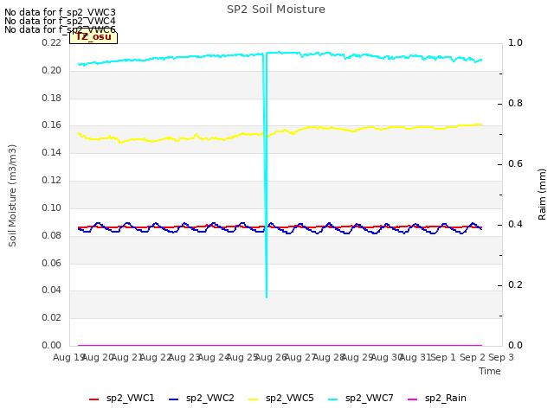This screenshot has width=554, height=415.
Task: Select the sp2_Rain legend label
Action: pos(446,398)
